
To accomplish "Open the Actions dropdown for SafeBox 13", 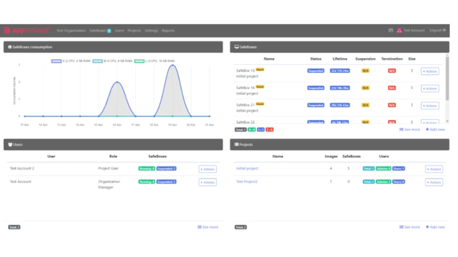I will 430,71.
